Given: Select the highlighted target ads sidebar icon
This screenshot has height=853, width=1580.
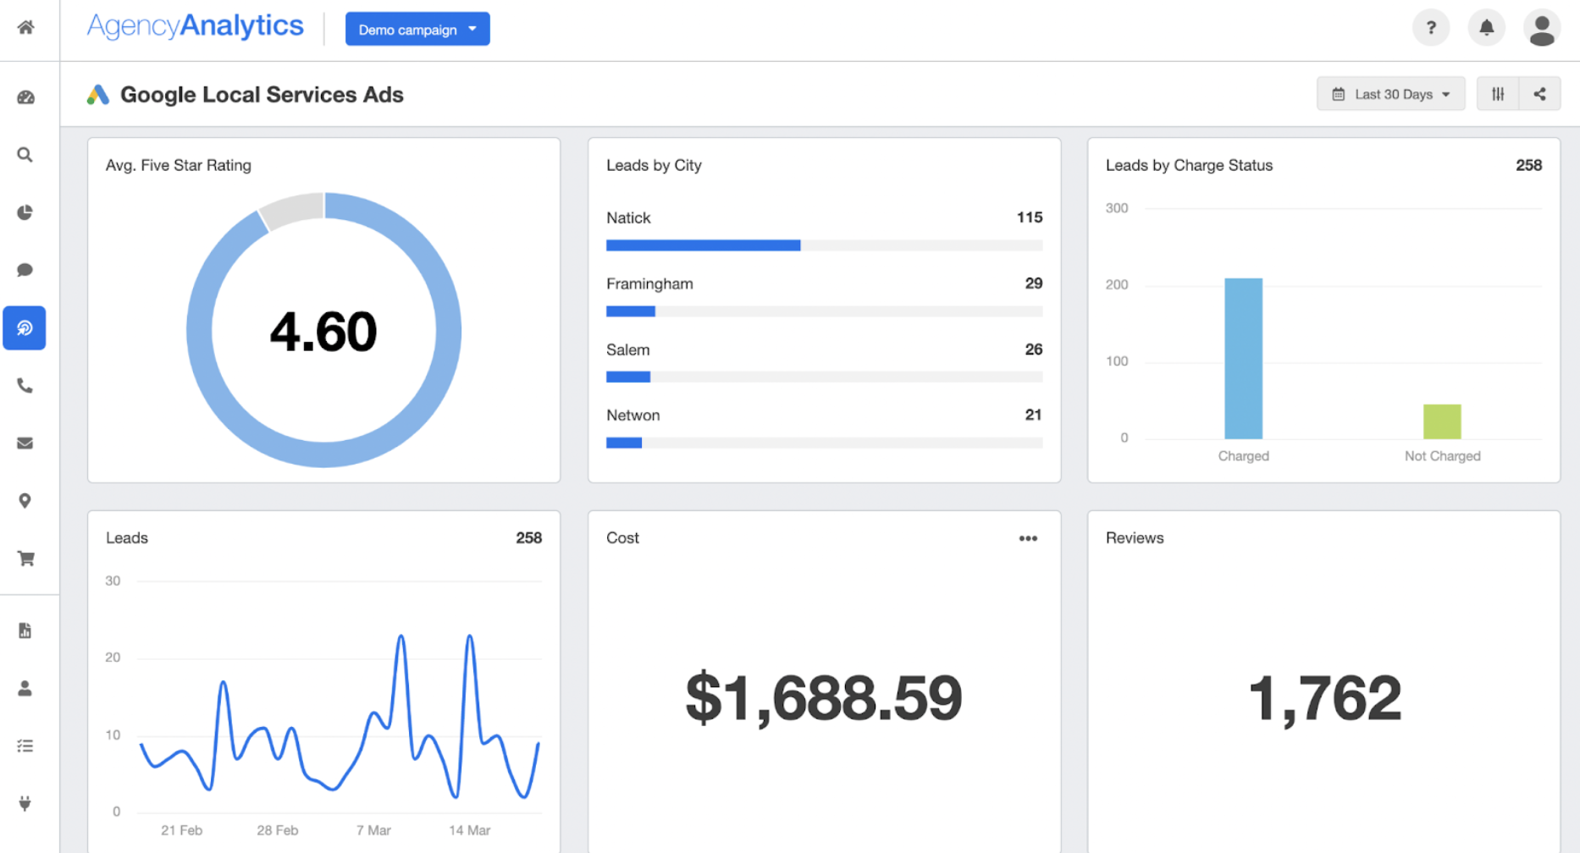Looking at the screenshot, I should coord(25,328).
